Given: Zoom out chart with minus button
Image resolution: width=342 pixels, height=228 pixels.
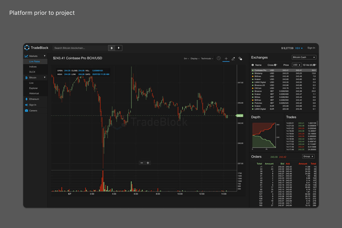Looking at the screenshot, I should tap(142, 163).
